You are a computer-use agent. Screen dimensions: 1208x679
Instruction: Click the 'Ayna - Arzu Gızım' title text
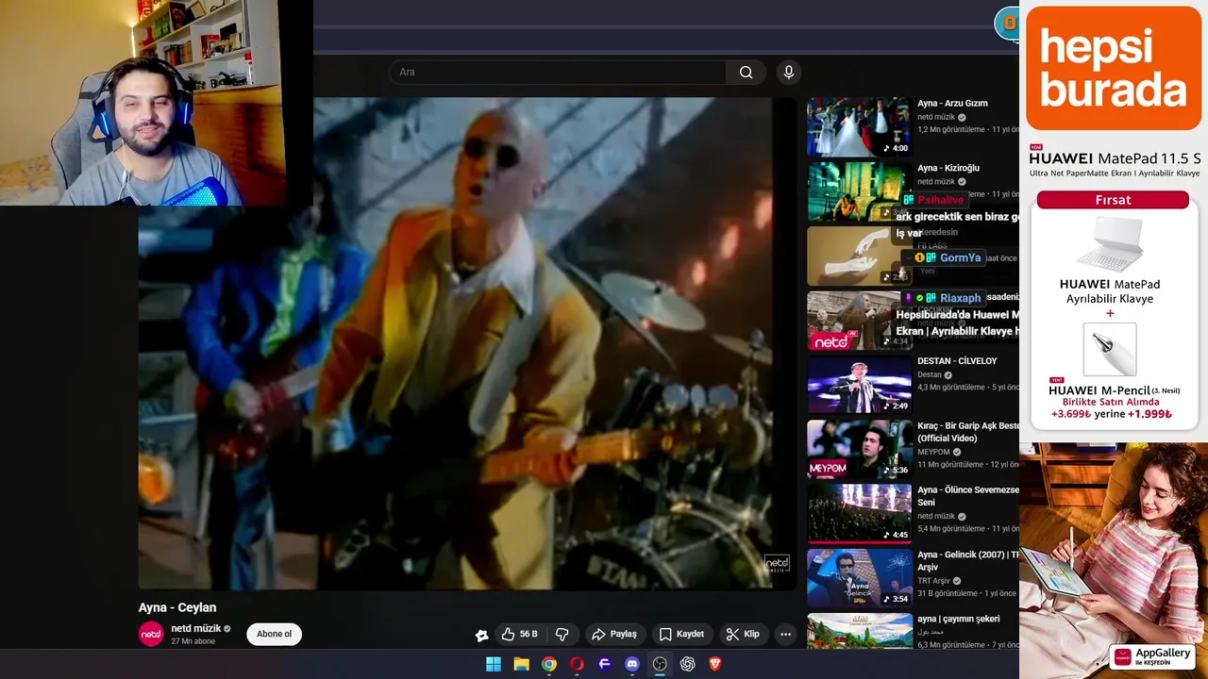tap(952, 104)
